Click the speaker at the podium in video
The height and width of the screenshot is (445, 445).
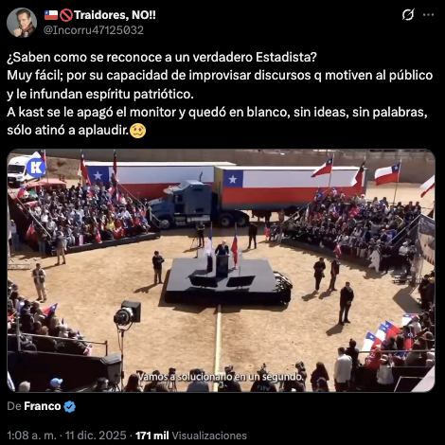click(222, 248)
